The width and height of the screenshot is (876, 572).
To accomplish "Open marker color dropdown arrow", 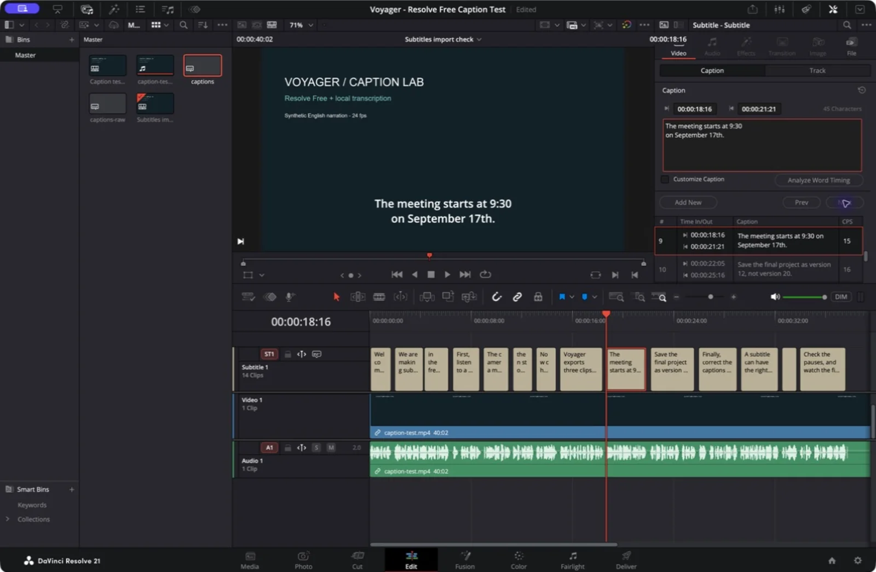I will [x=595, y=297].
